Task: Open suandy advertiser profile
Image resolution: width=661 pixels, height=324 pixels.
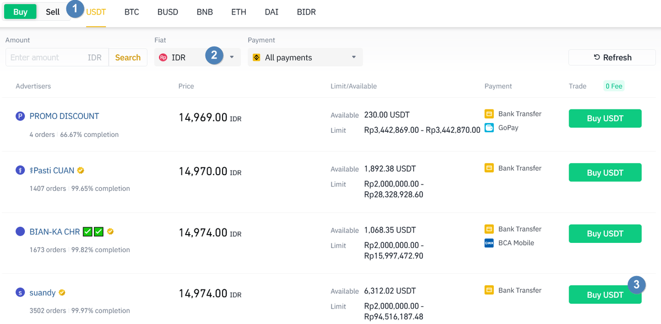Action: point(42,292)
